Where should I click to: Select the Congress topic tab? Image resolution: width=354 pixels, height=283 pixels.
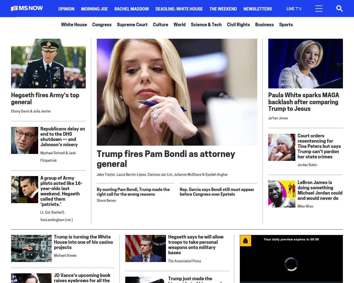[102, 25]
